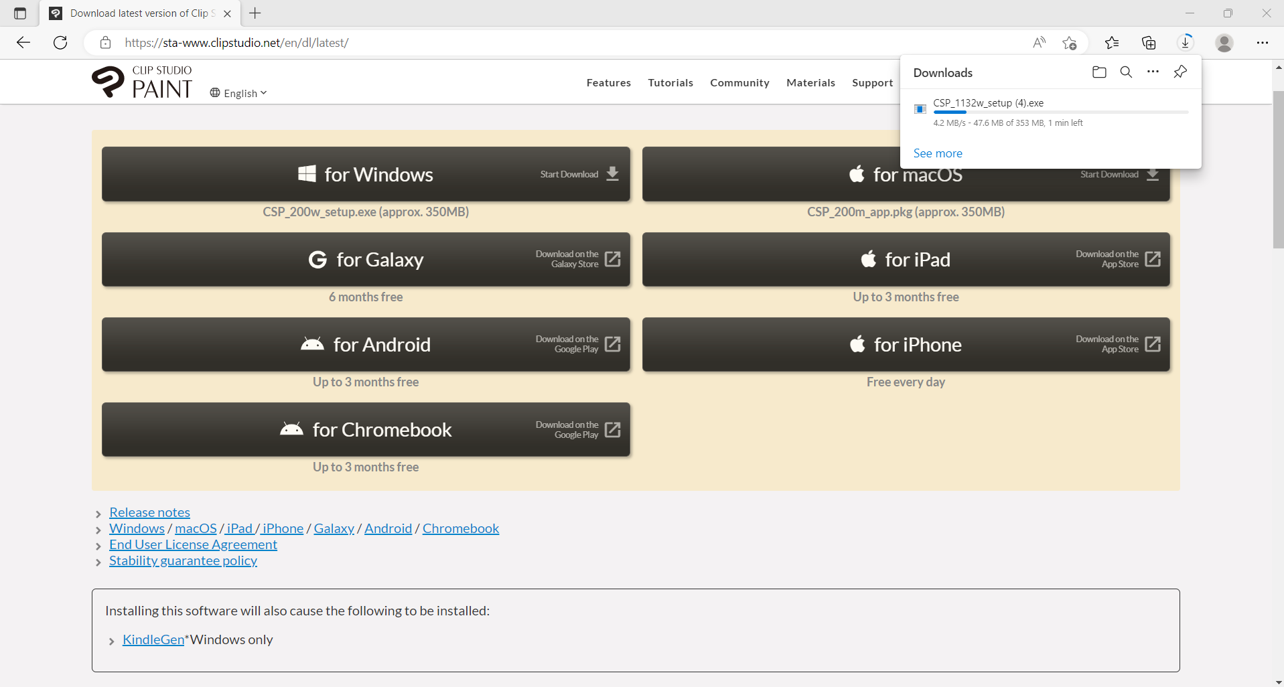Open browser Settings and more menu
The image size is (1284, 687).
[x=1262, y=43]
